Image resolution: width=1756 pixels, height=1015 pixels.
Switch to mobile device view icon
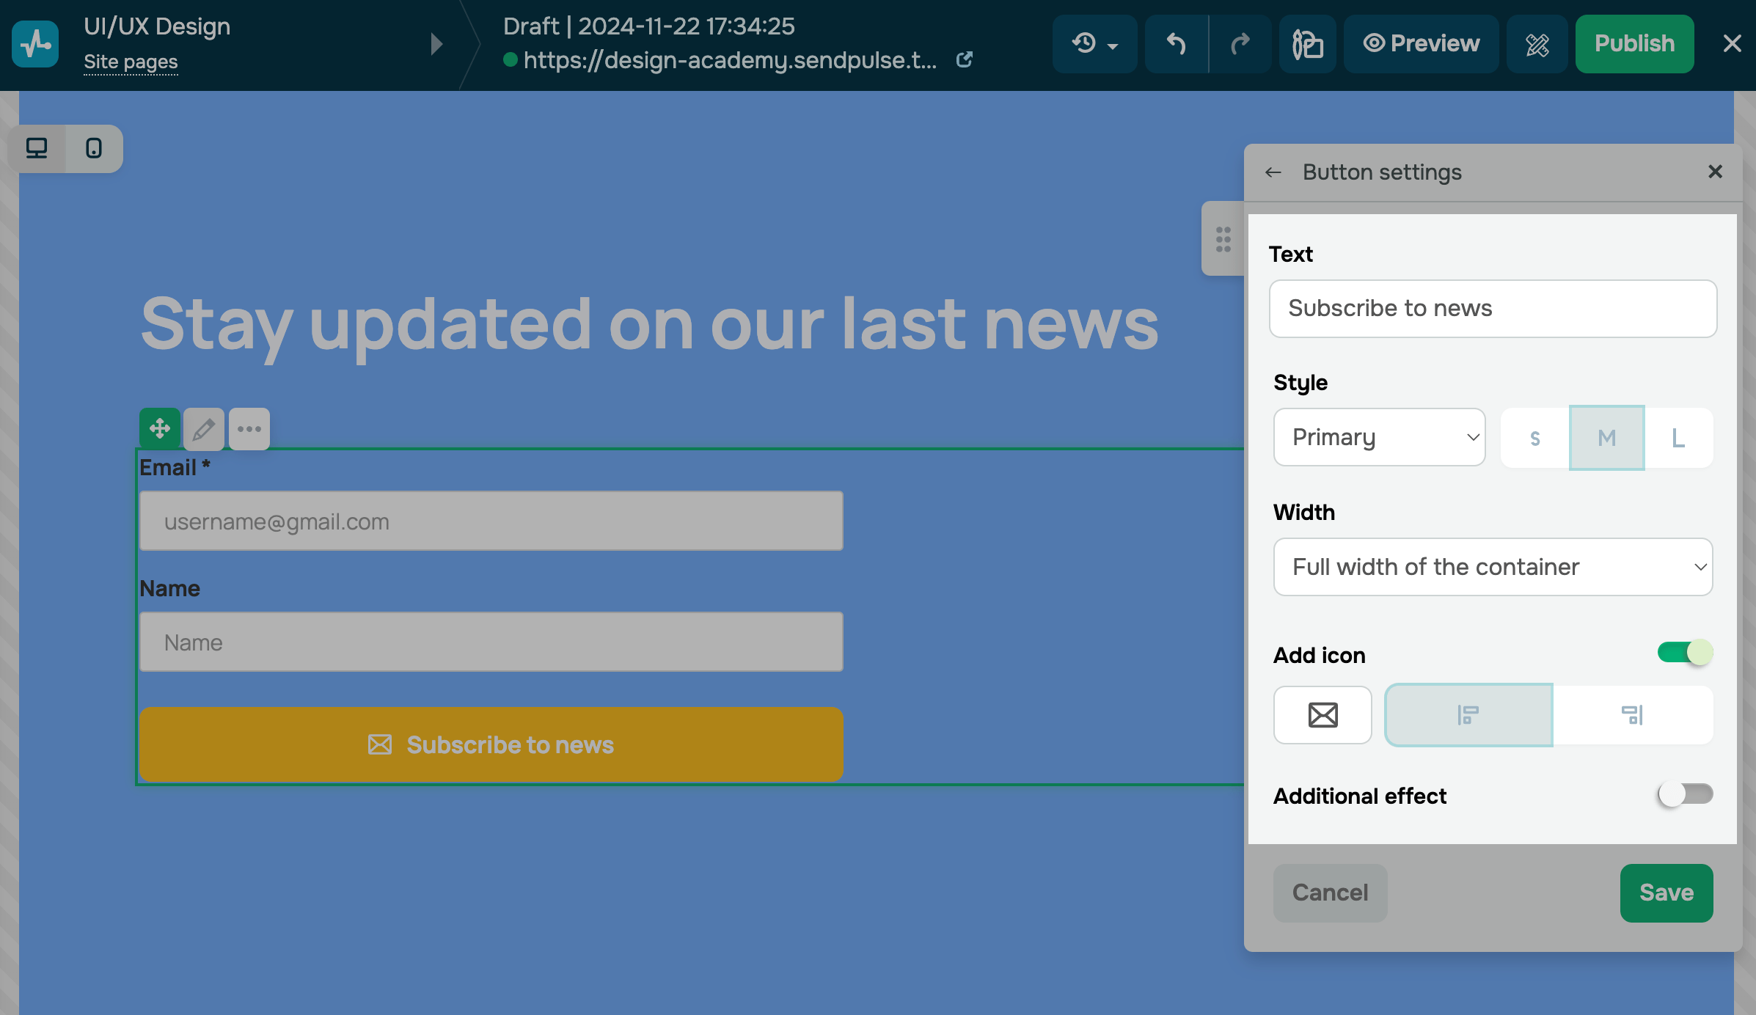pyautogui.click(x=94, y=148)
